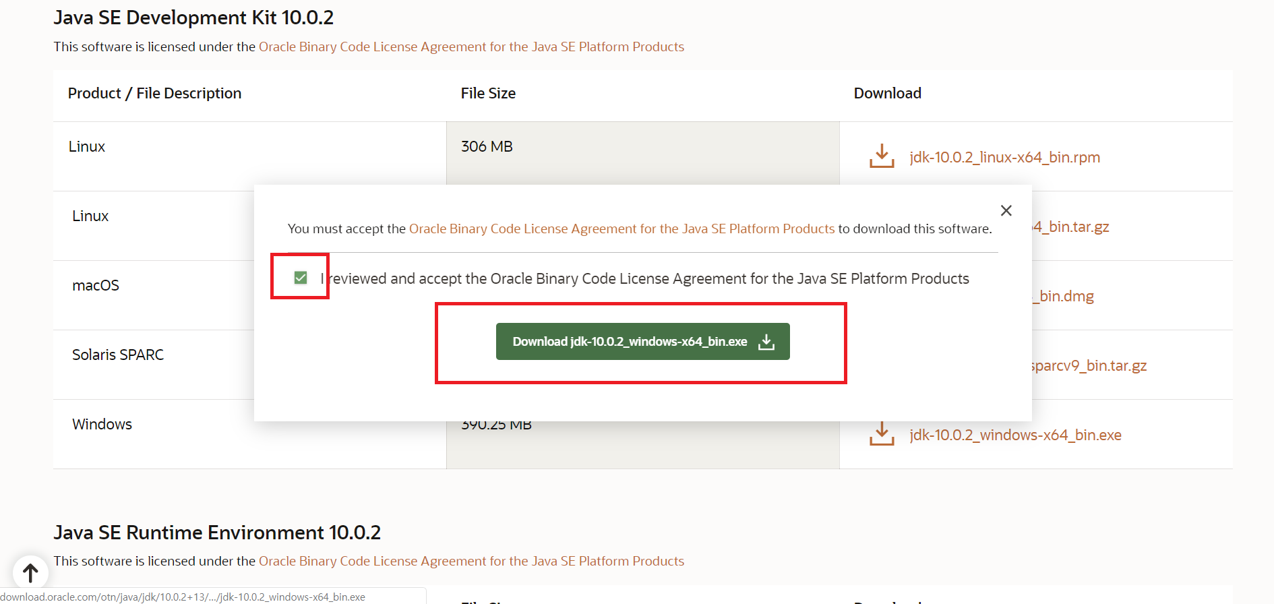The height and width of the screenshot is (604, 1274).
Task: Click the 306 MB file size cell
Action: click(x=642, y=153)
